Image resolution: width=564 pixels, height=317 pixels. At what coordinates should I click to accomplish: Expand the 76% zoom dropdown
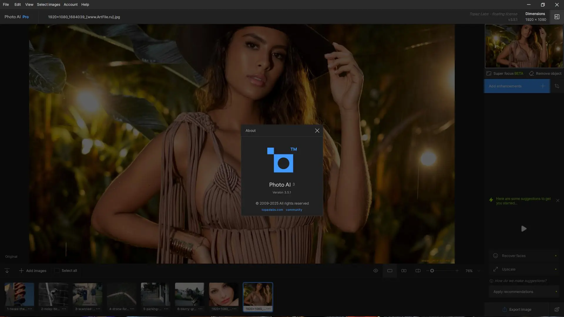coord(479,271)
